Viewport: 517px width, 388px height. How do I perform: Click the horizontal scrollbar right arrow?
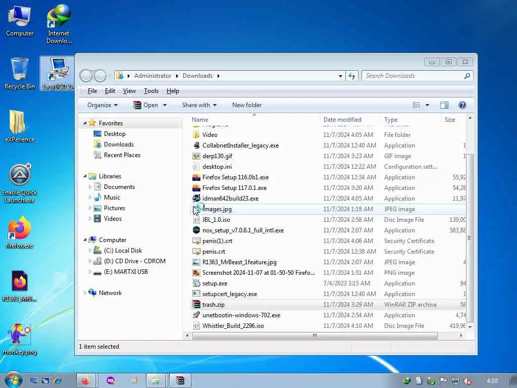tap(461, 335)
